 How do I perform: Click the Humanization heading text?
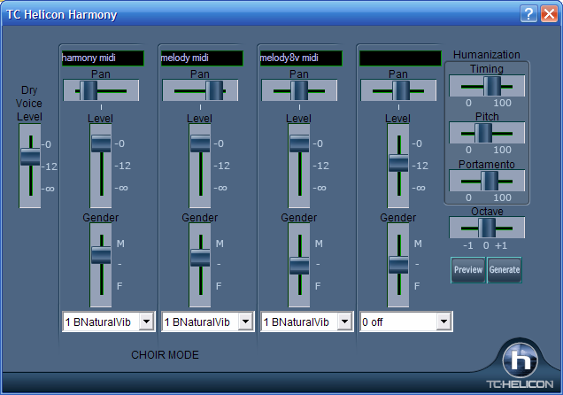point(487,55)
